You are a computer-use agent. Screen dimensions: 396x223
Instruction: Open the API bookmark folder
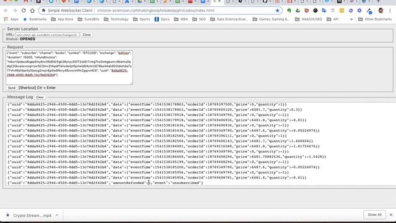[333, 19]
